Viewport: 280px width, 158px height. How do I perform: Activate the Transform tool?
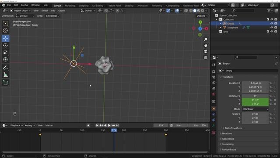point(5,59)
